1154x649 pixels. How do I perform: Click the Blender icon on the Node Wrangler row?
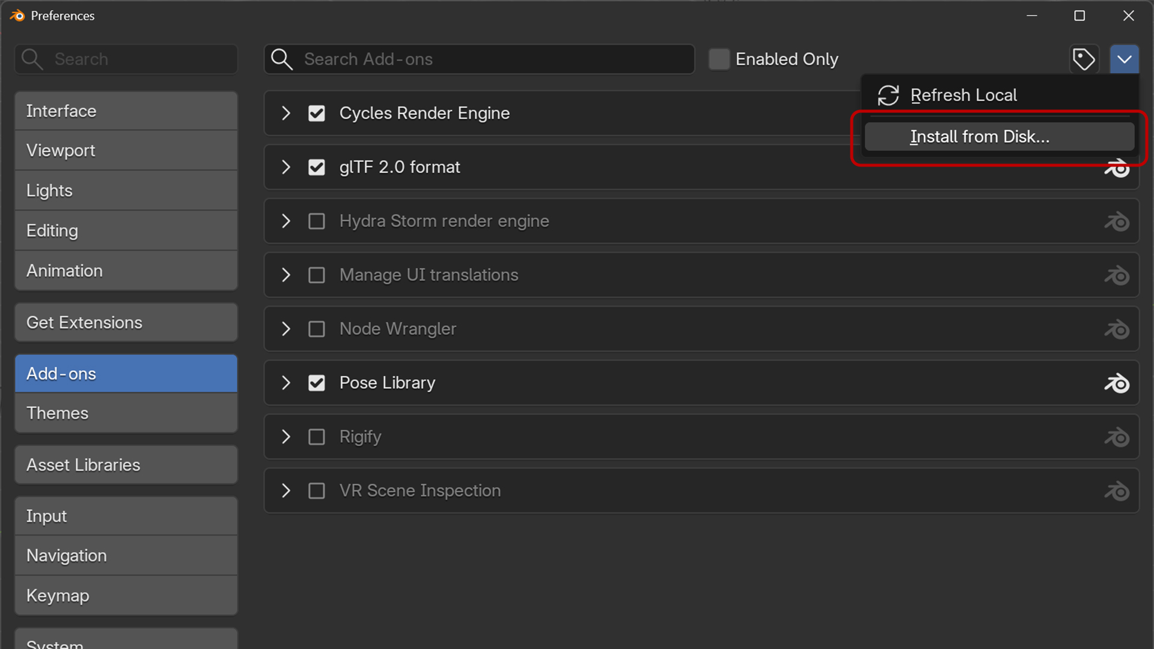coord(1117,329)
